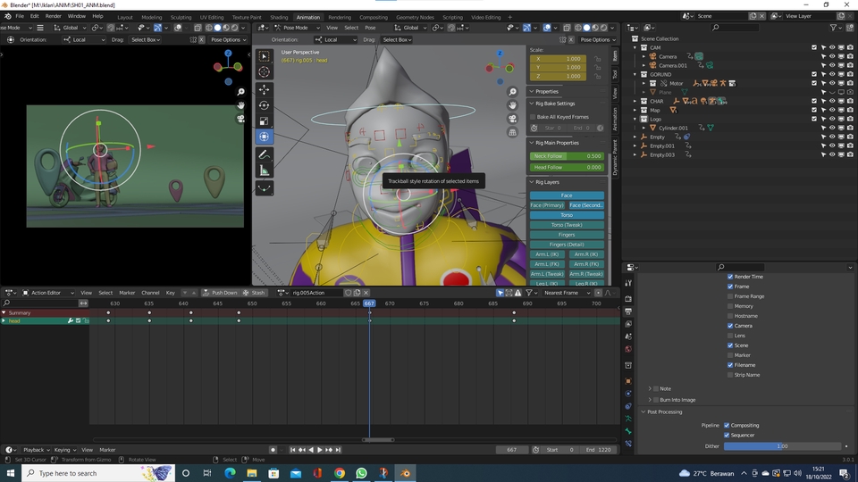Switch to the Sculpting workspace tab
This screenshot has width=858, height=482.
pos(181,18)
